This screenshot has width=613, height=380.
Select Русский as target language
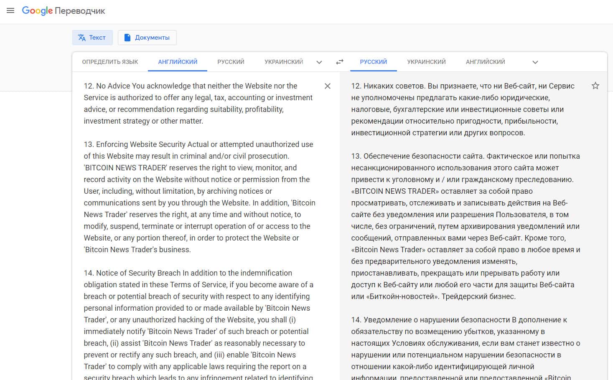(373, 62)
